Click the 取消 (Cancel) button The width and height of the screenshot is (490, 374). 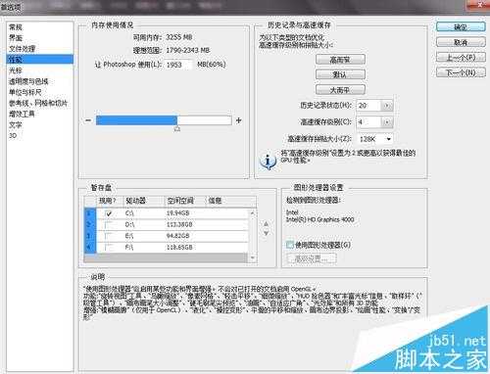pos(461,42)
